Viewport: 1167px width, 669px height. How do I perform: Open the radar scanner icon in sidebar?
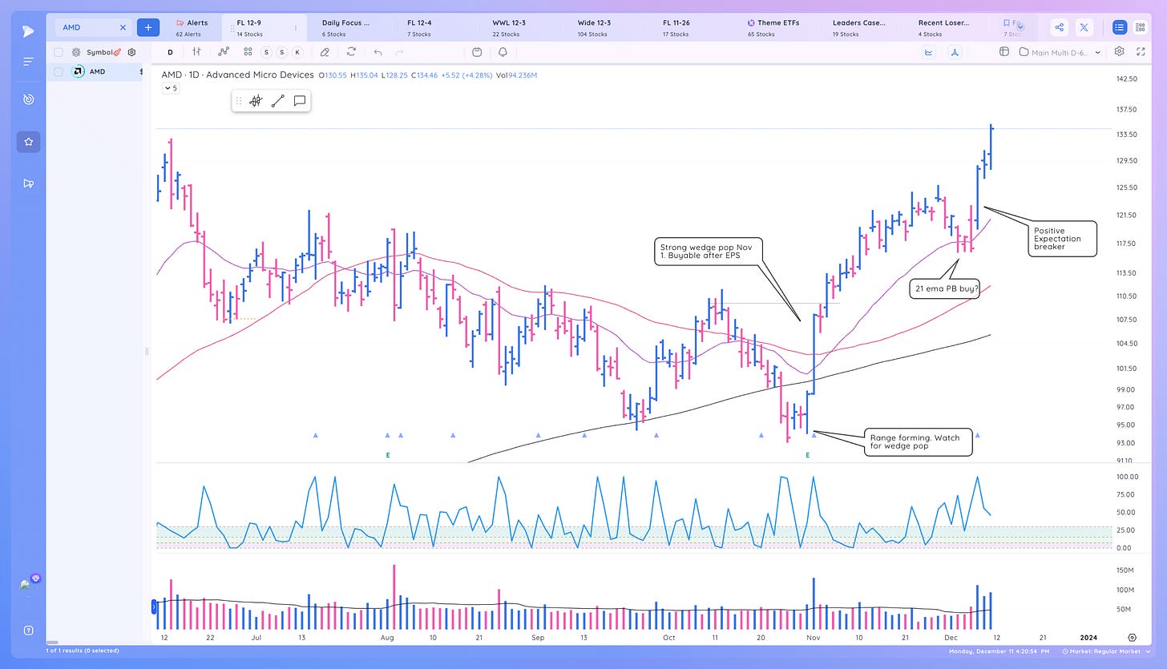pyautogui.click(x=28, y=99)
